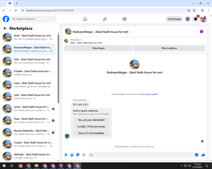Open the Ashleigh conversation
Viewport: 212px width, 169px height.
point(29,156)
